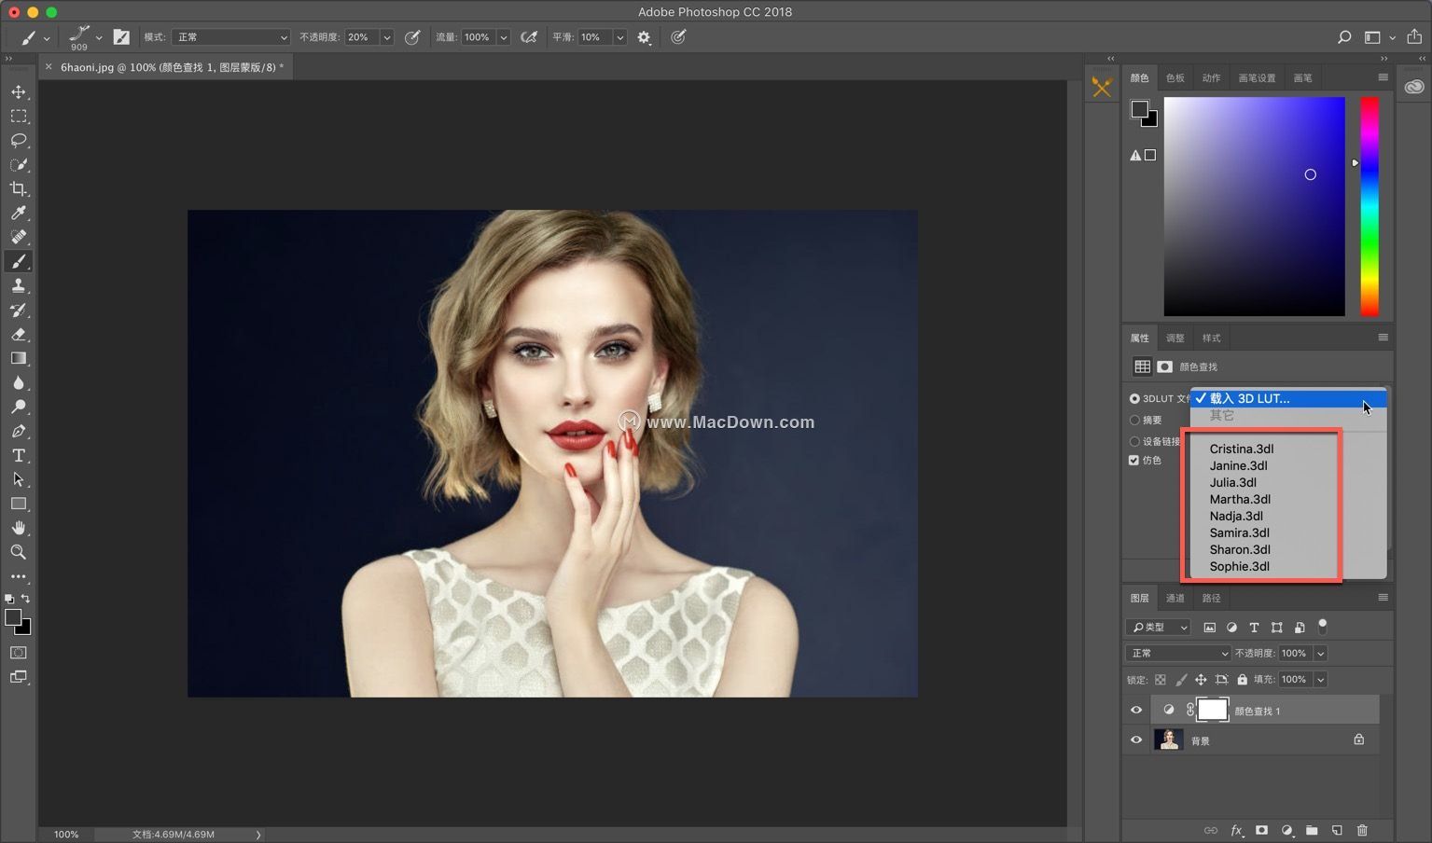Choose Martha.3dl from the LUT list

1240,500
